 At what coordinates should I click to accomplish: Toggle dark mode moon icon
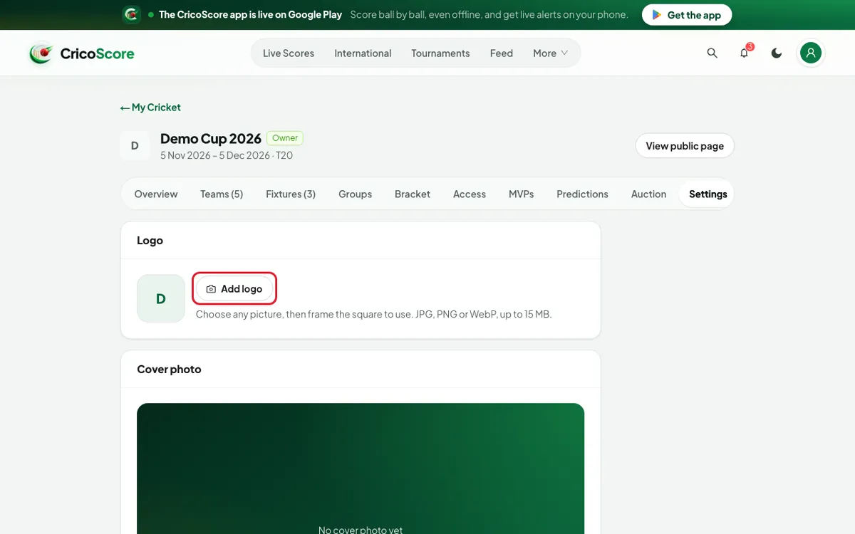[x=777, y=53]
